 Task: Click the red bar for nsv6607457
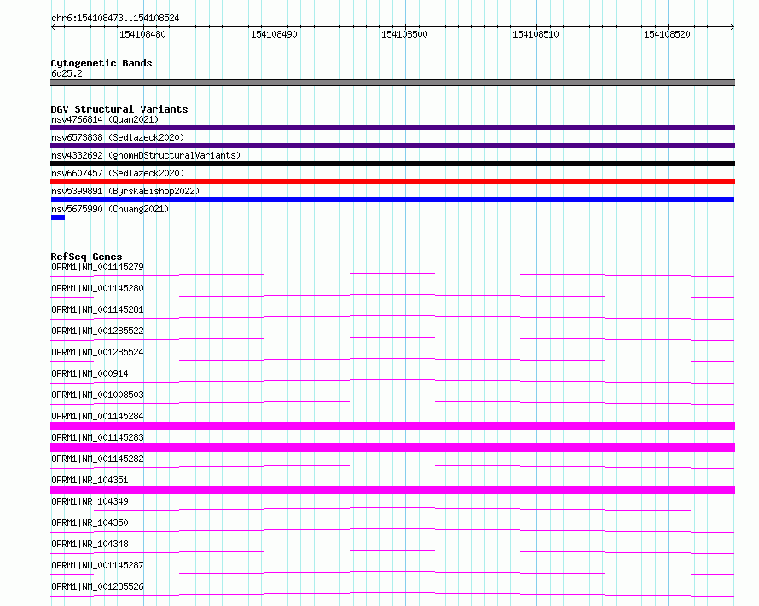(392, 182)
